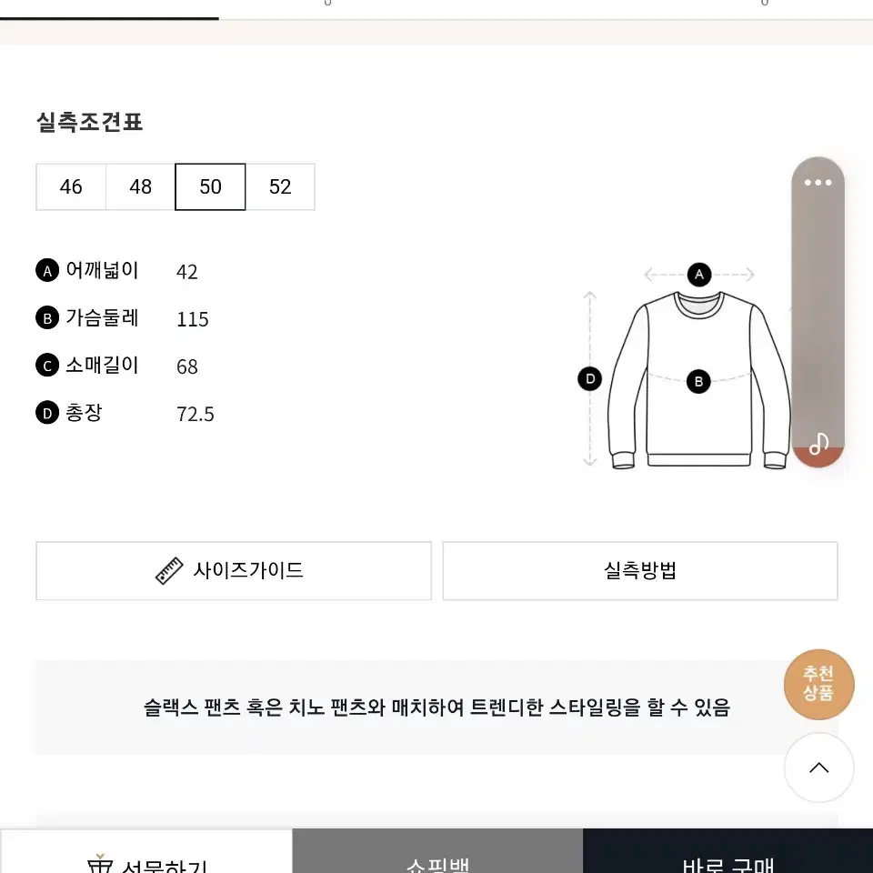This screenshot has width=873, height=873.
Task: Tap the music note icon on floating widget
Action: pyautogui.click(x=819, y=444)
